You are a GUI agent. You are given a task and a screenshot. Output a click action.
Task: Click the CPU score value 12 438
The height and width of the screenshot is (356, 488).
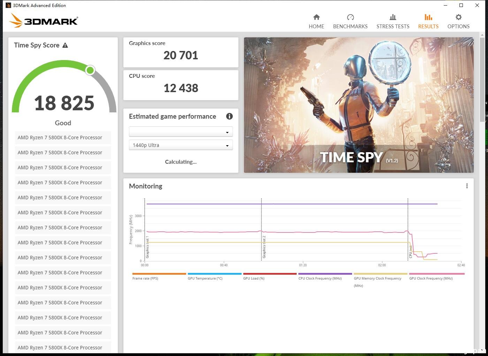181,88
